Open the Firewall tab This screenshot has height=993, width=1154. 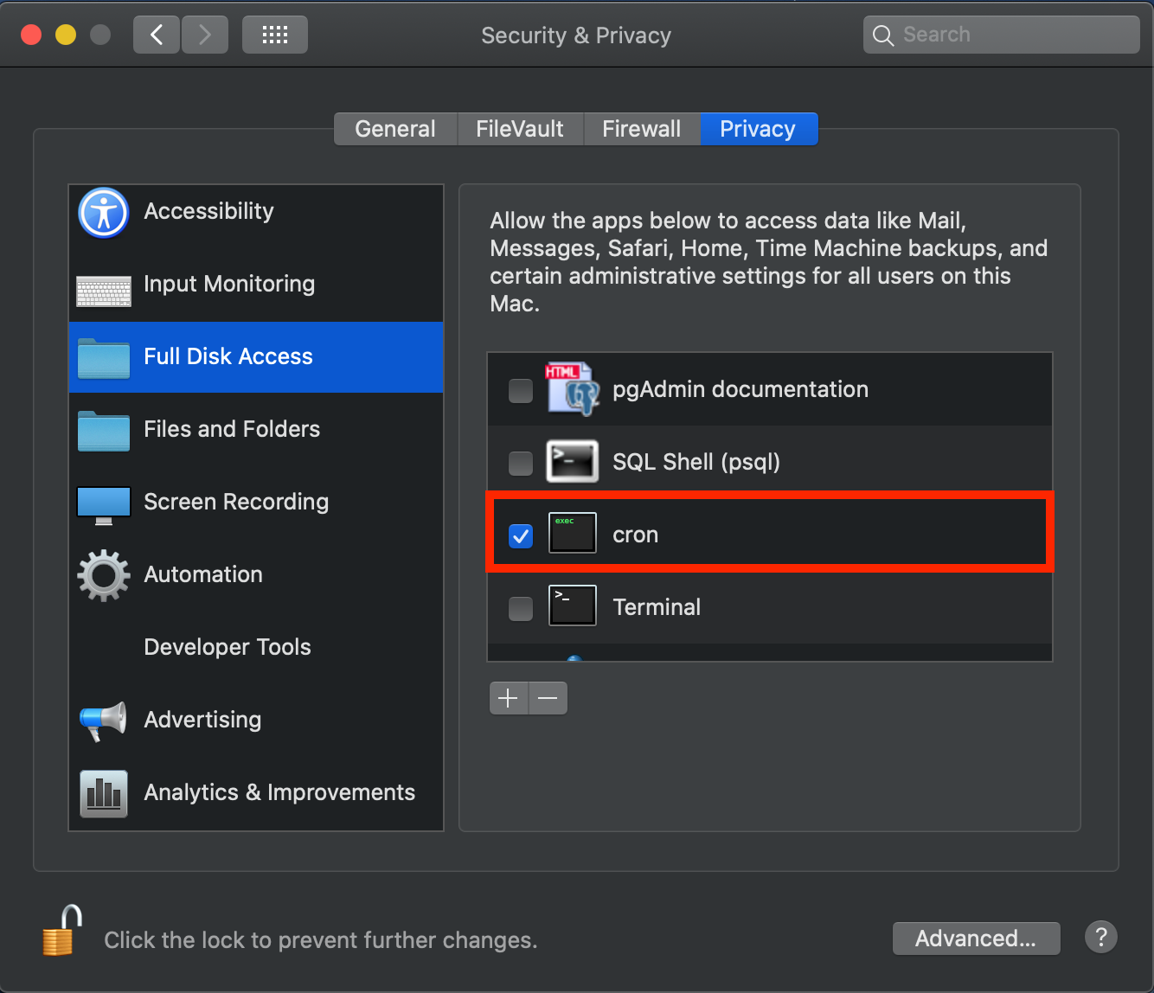coord(642,129)
